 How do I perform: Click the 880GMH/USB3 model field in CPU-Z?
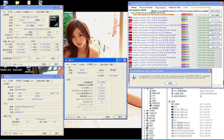(x=29, y=90)
